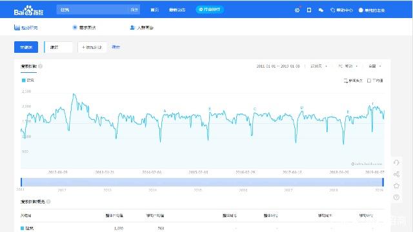Open the header icon with red notification dot
The image size is (413, 232).
[297, 10]
